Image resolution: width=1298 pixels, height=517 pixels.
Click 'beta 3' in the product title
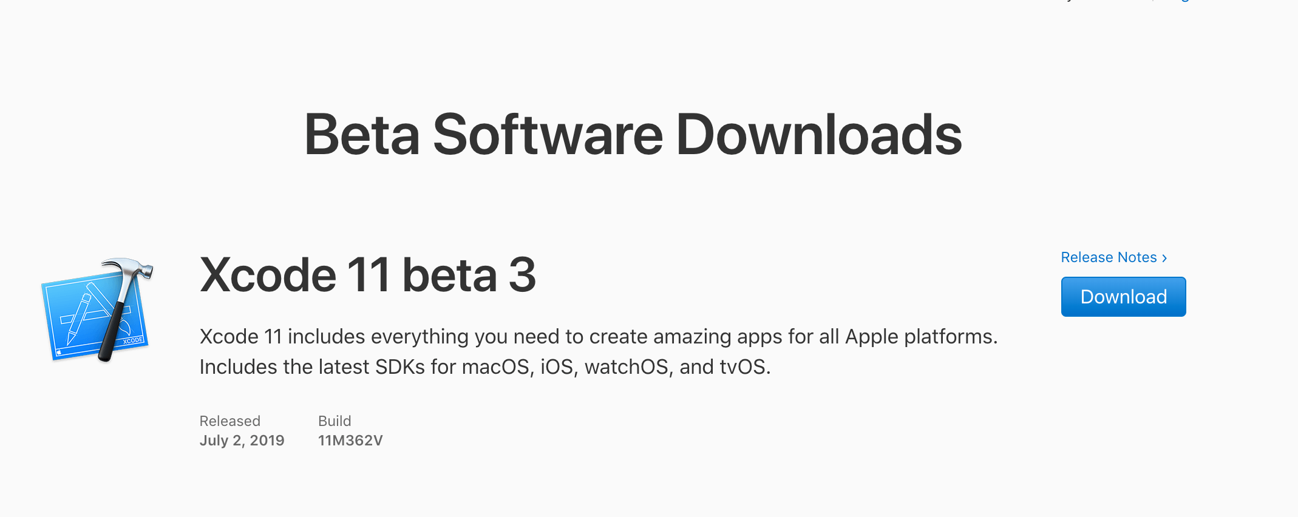point(469,275)
